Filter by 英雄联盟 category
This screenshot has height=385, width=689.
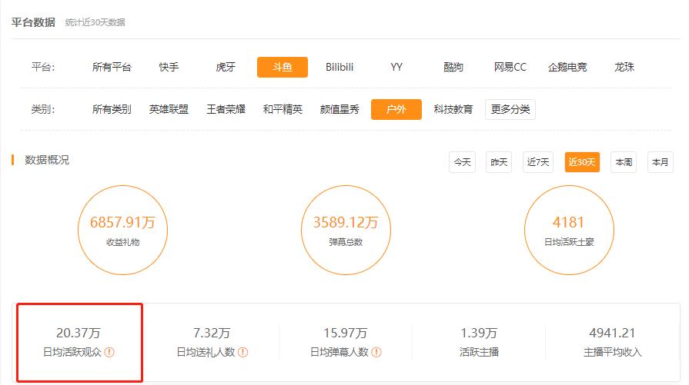pos(169,110)
